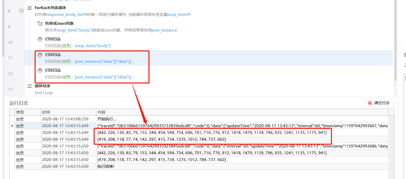This screenshot has height=179, width=406.
Task: Click the json_instance variable in line 9
Action: pos(164,30)
